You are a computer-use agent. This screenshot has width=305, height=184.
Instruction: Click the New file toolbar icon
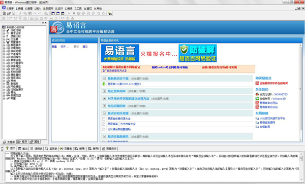[4, 13]
